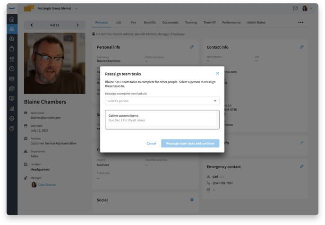Switch to the Time Off tab
Screen dimensions: 325x225
point(209,22)
